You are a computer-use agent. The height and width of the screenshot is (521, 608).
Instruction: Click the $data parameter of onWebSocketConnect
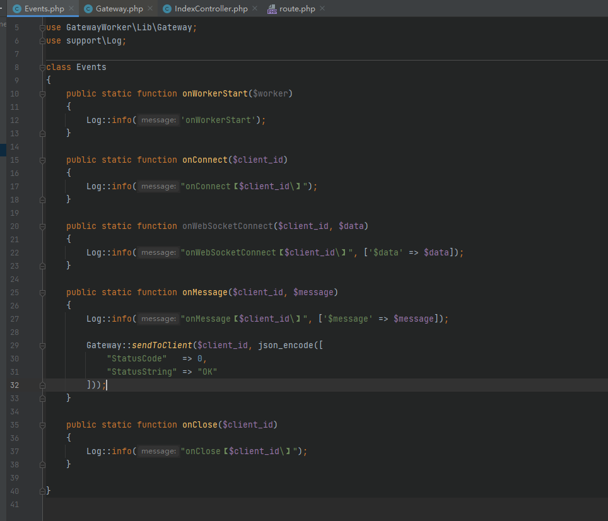(x=351, y=226)
